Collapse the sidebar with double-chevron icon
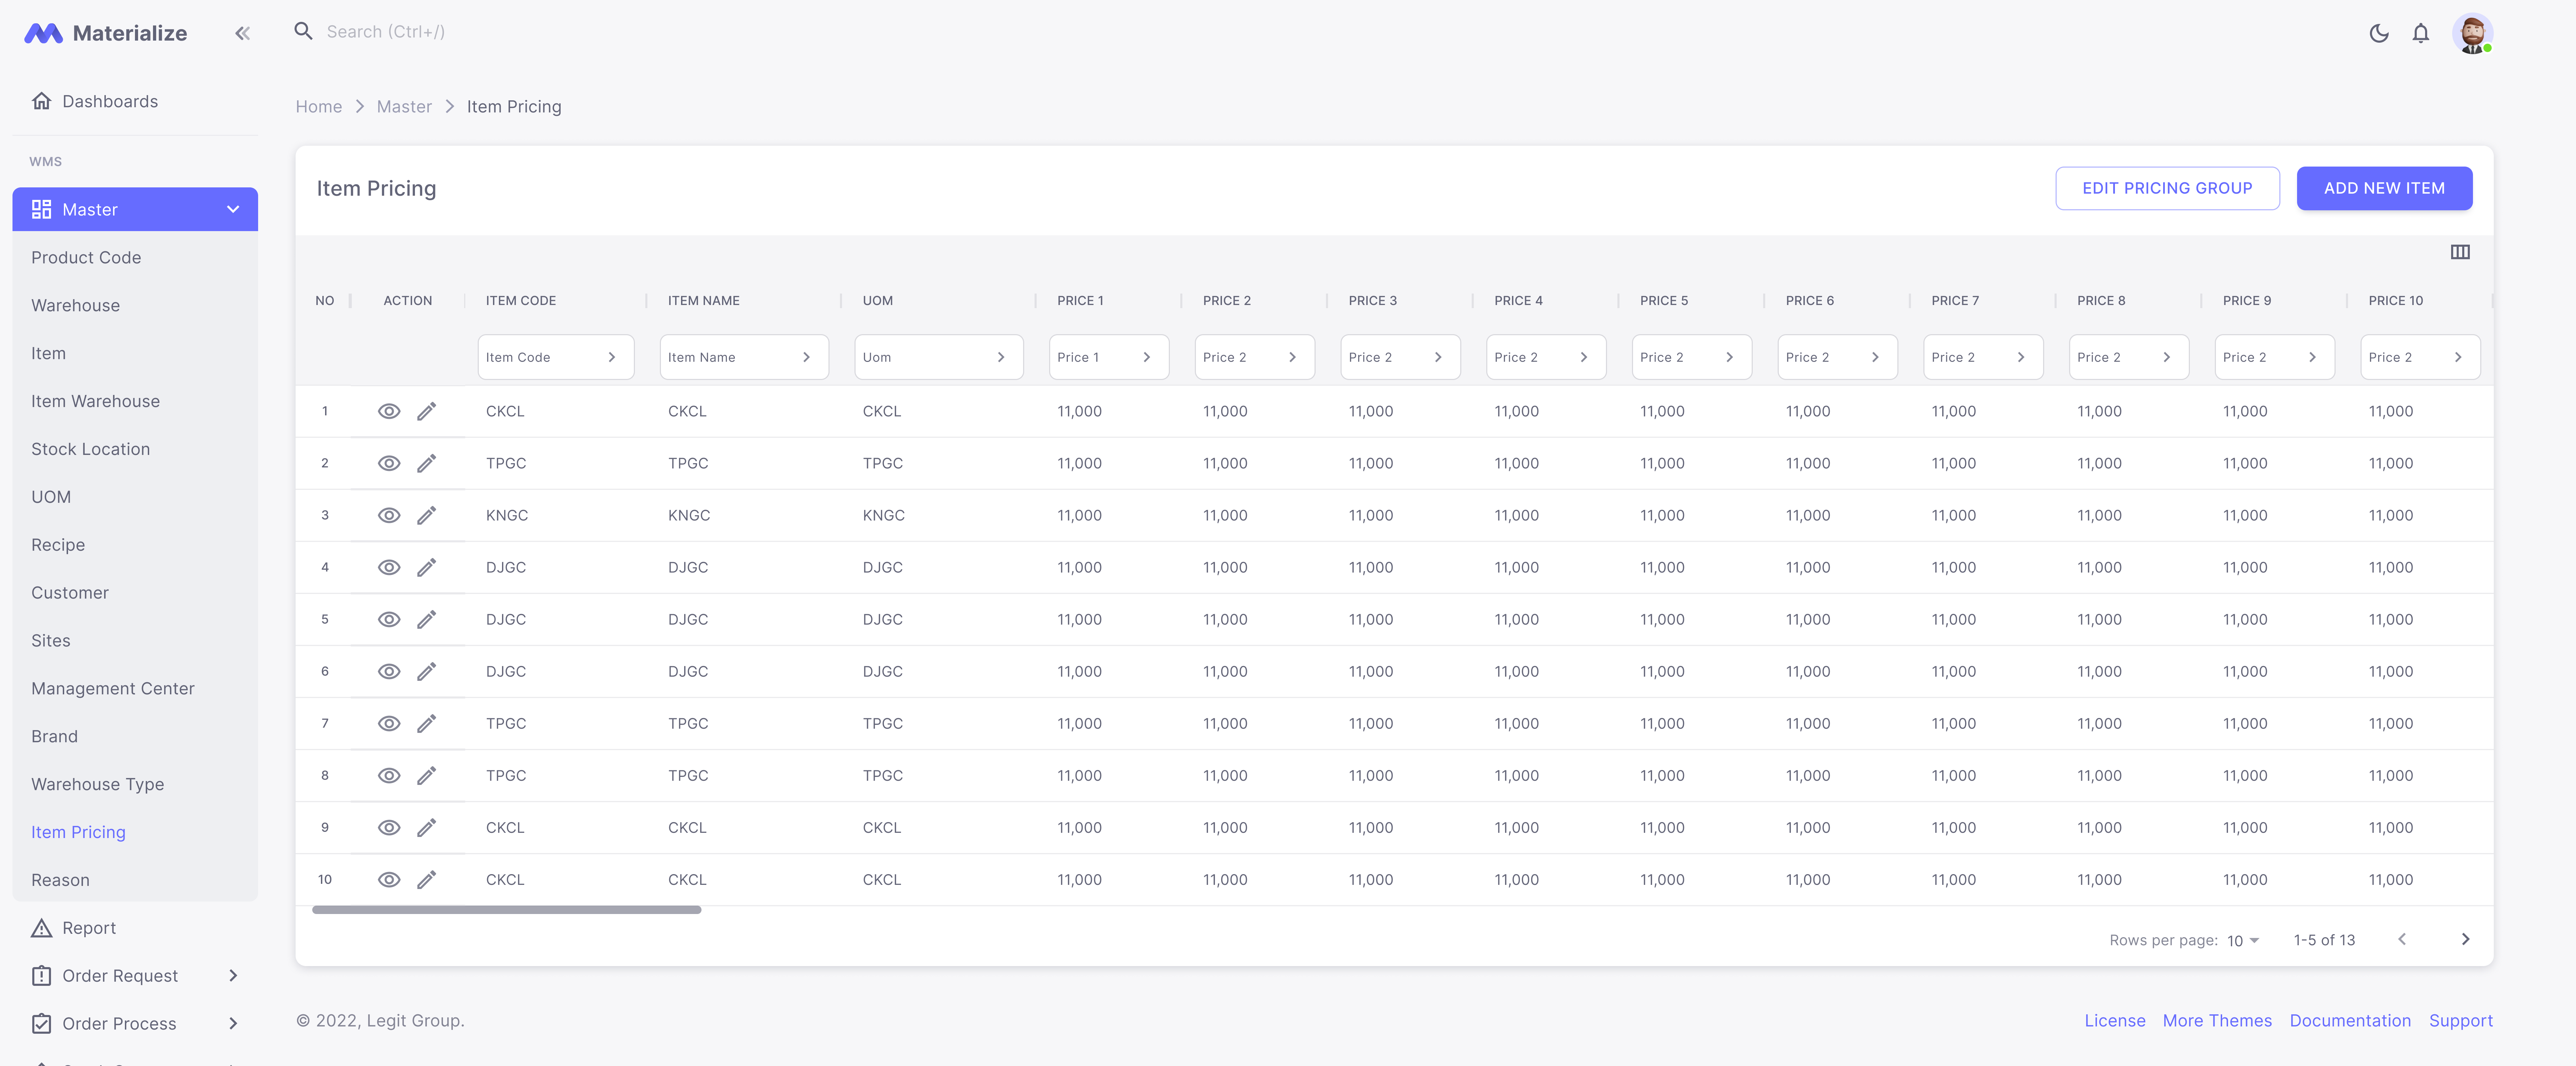The image size is (2576, 1066). tap(242, 33)
